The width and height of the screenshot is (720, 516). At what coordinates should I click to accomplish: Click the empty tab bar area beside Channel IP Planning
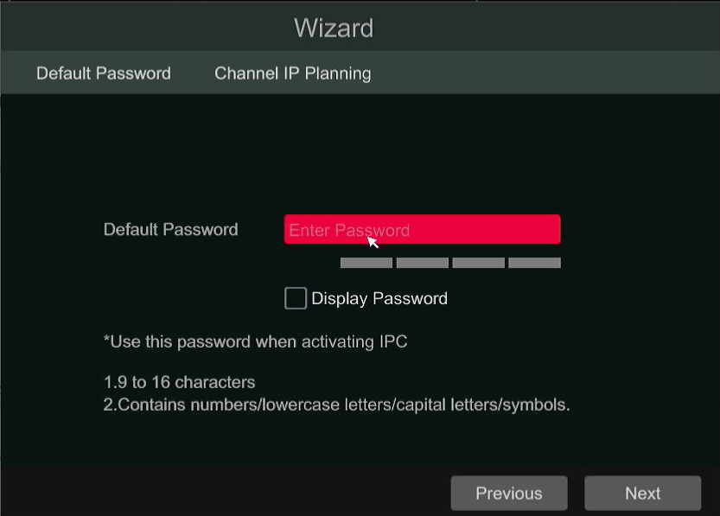pyautogui.click(x=542, y=73)
